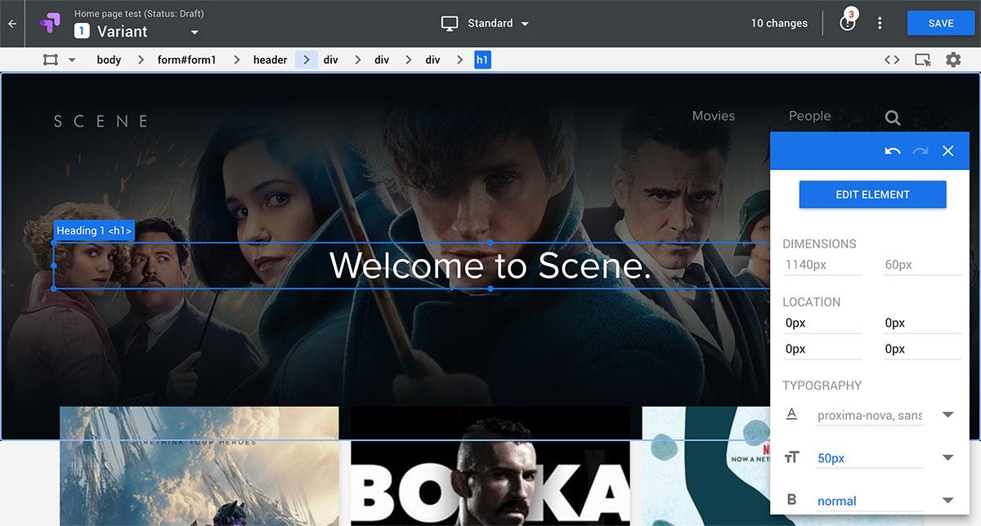Expand the font weight dropdown arrow
Viewport: 981px width, 526px height.
tap(948, 500)
